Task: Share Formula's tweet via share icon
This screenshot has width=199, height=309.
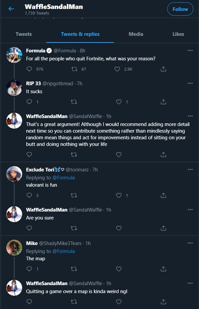Action: click(x=163, y=69)
